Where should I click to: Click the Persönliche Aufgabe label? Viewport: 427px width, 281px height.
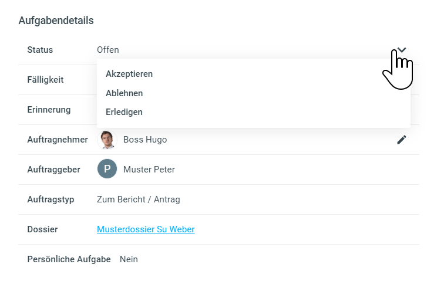click(69, 259)
